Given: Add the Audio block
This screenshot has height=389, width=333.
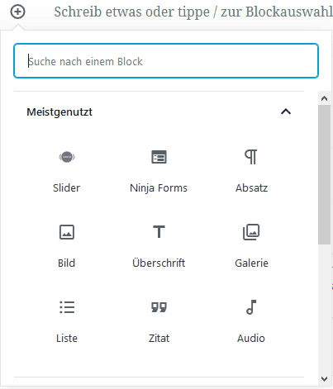Looking at the screenshot, I should [251, 321].
